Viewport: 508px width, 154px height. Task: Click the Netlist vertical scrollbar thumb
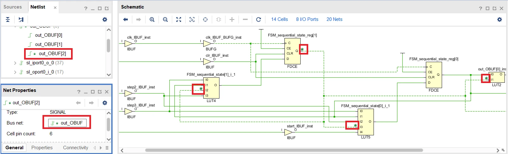(108, 46)
